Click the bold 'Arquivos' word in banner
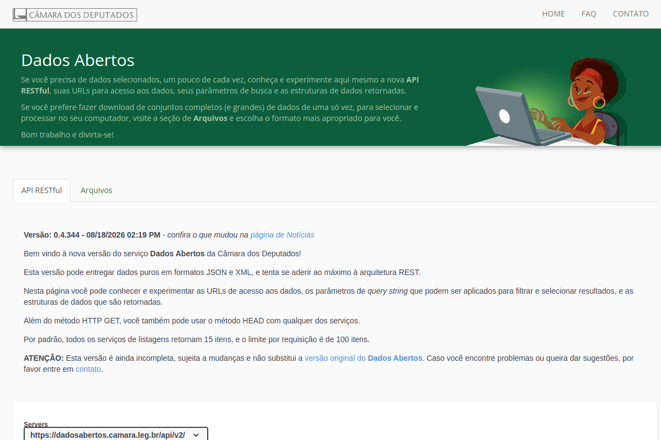Image resolution: width=661 pixels, height=440 pixels. coord(210,118)
